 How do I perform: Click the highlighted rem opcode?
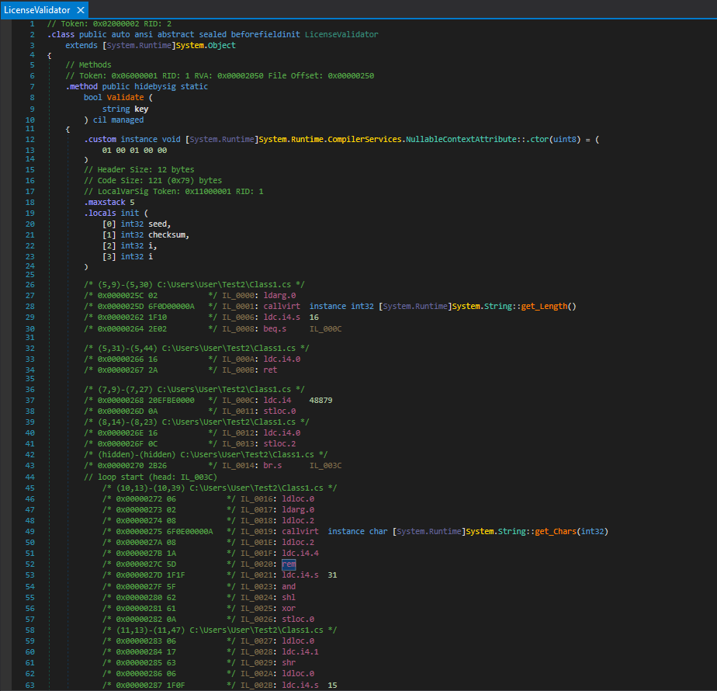coord(289,564)
